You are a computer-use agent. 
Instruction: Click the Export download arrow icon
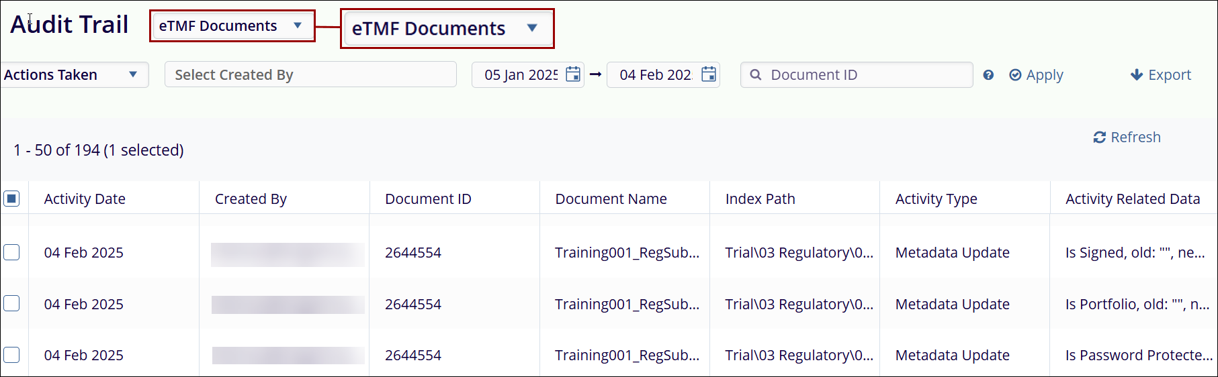[x=1137, y=74]
